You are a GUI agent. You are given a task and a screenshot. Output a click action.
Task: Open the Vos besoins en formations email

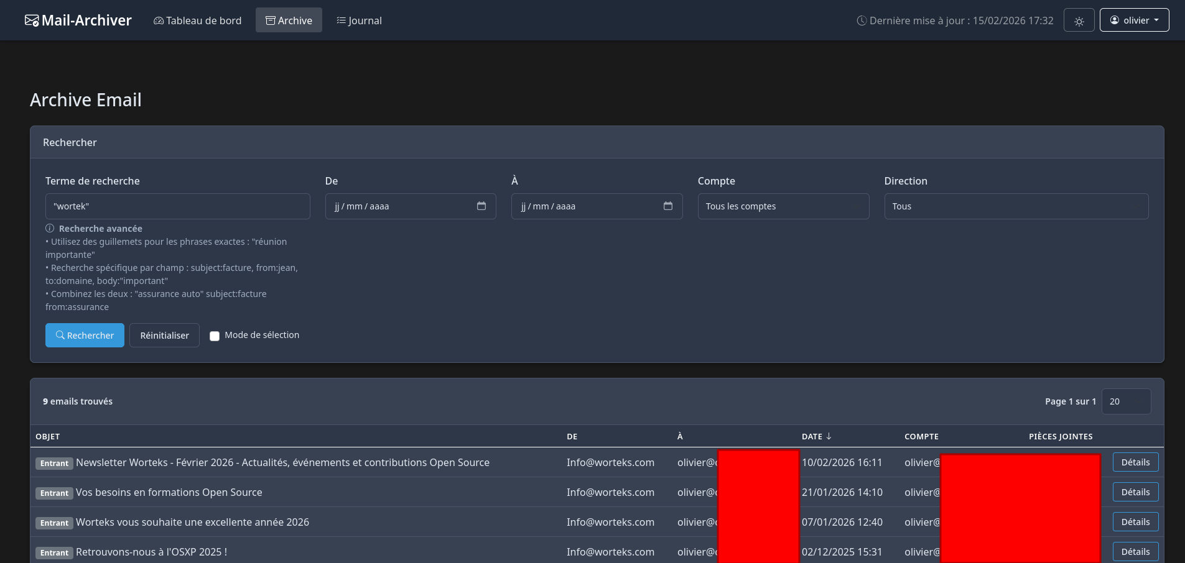point(169,492)
